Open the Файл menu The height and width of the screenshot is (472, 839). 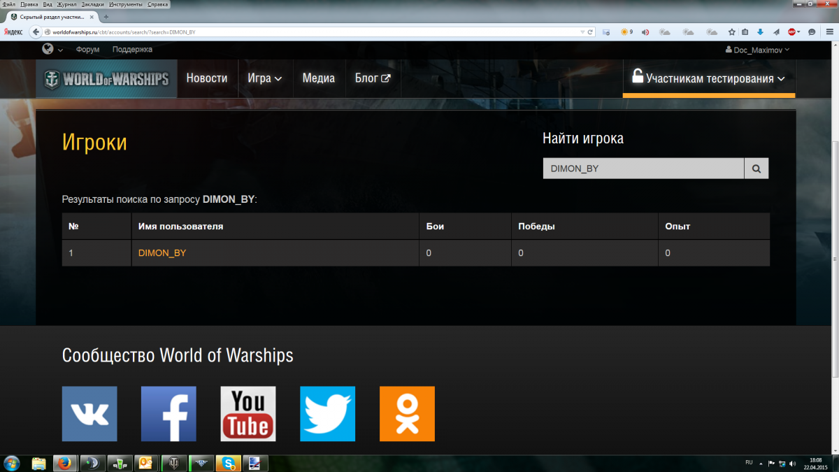tap(9, 4)
